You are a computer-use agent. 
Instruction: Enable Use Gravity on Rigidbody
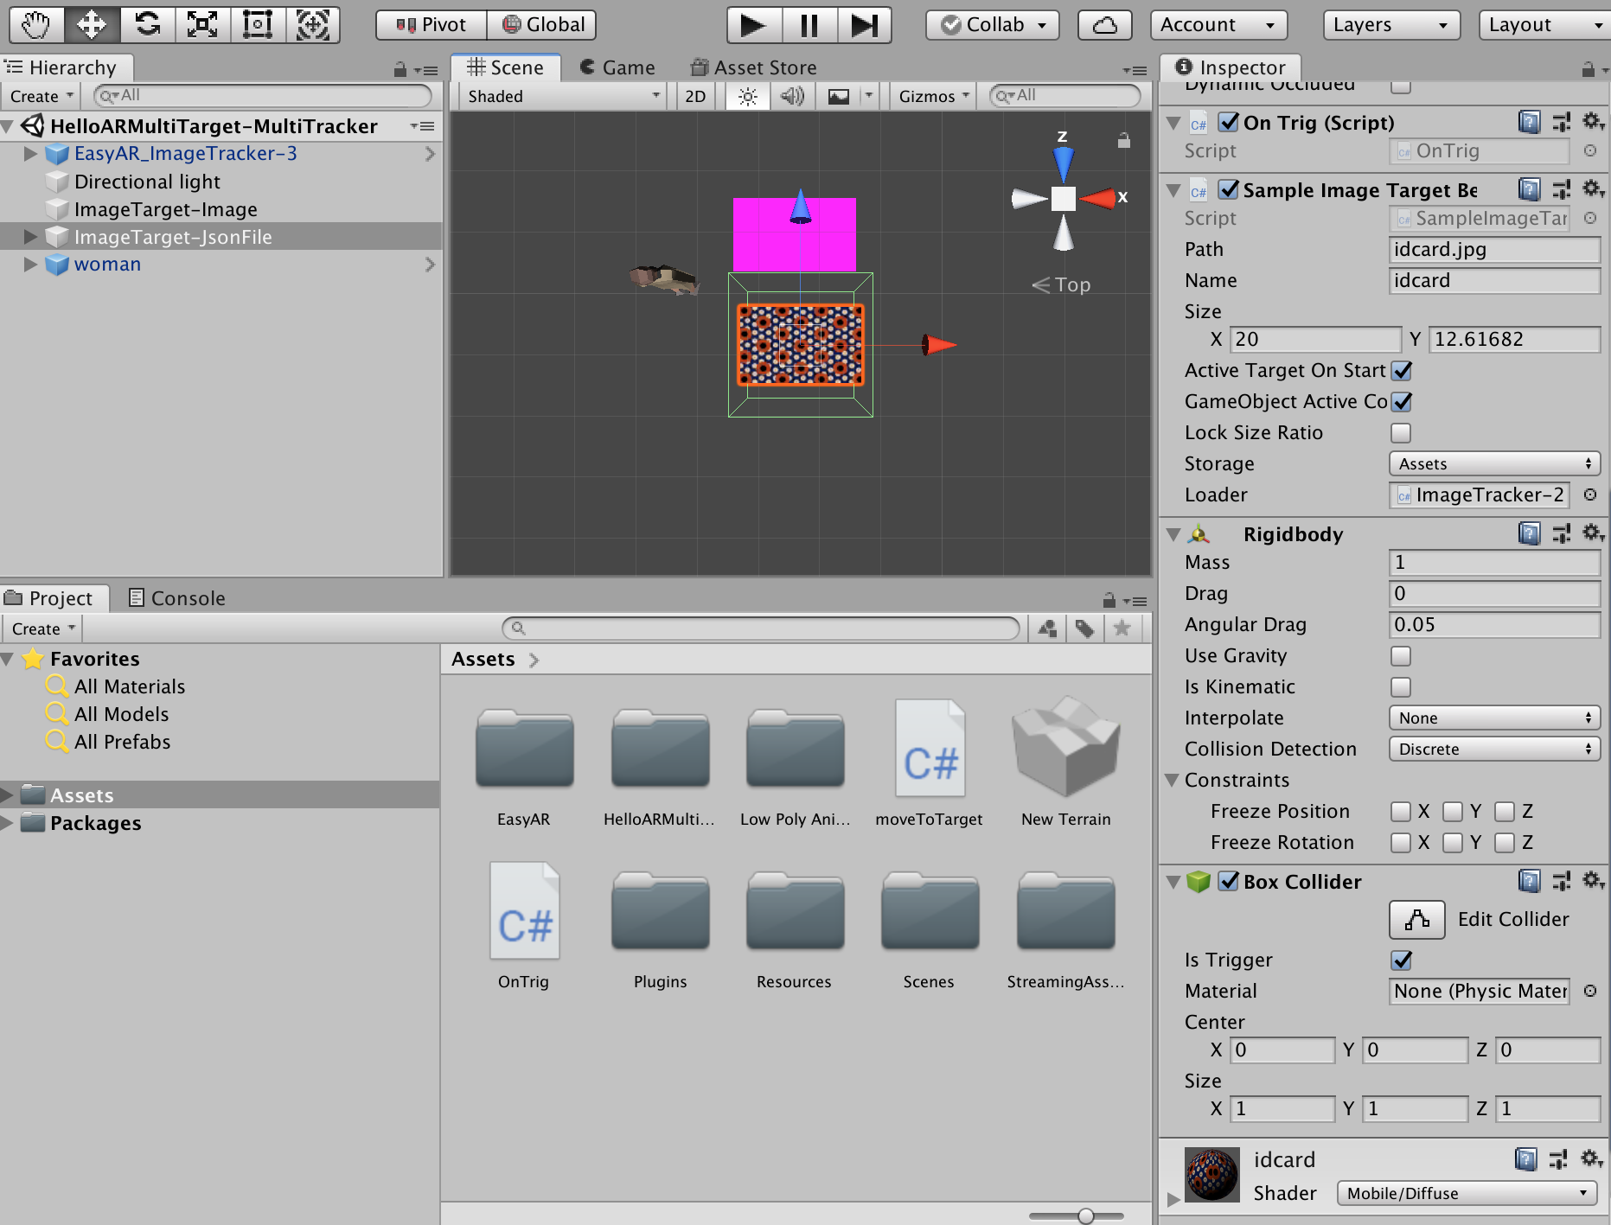(1401, 656)
